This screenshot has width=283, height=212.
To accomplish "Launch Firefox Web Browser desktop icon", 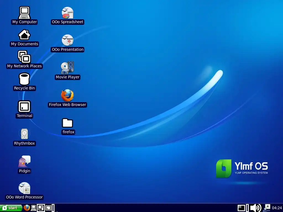I will pyautogui.click(x=67, y=95).
